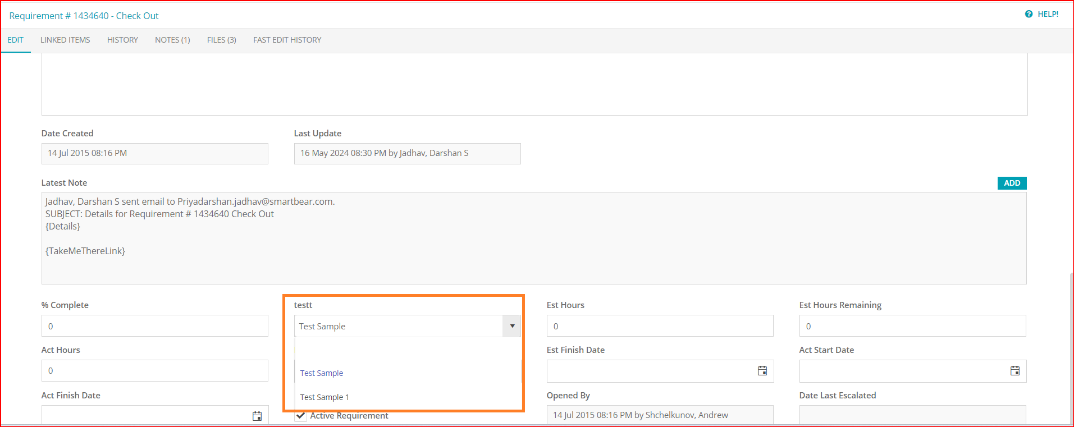1074x427 pixels.
Task: Click the % Complete input field
Action: 154,326
